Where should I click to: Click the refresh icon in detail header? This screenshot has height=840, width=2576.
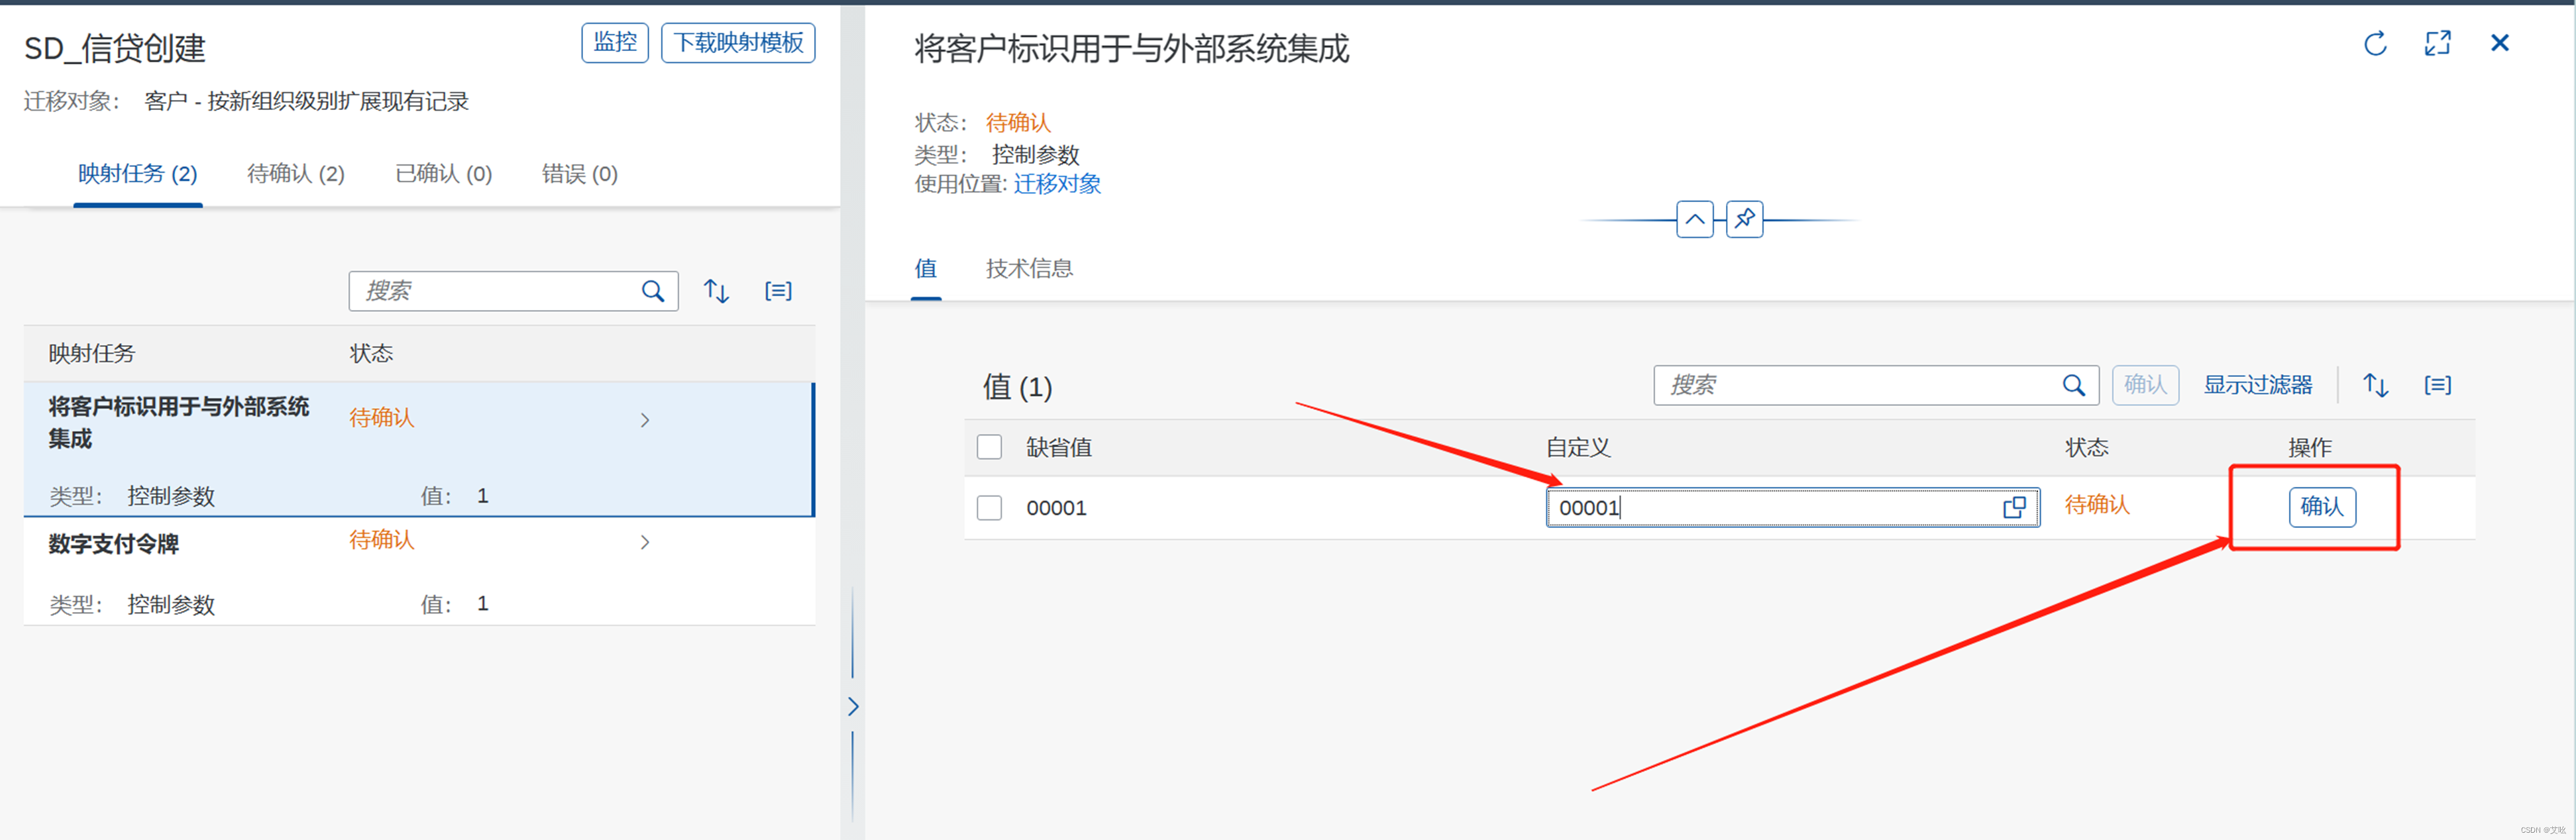coord(2375,43)
